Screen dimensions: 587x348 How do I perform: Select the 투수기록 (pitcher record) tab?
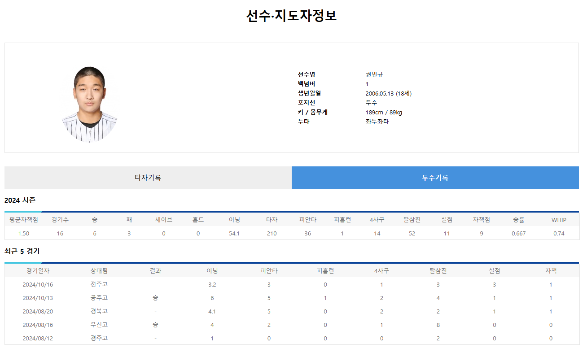(x=435, y=178)
